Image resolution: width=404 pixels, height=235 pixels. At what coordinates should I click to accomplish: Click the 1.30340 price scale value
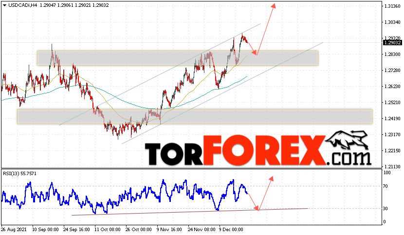click(x=392, y=22)
